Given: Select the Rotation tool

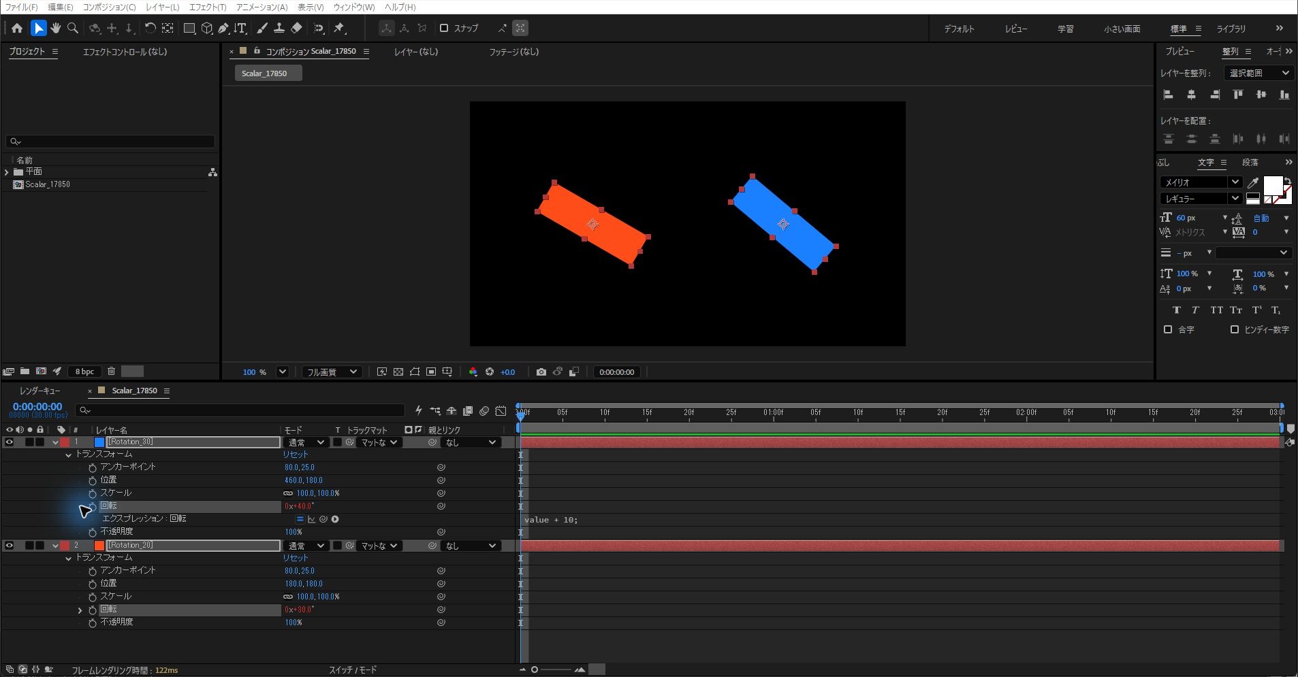Looking at the screenshot, I should click(150, 29).
